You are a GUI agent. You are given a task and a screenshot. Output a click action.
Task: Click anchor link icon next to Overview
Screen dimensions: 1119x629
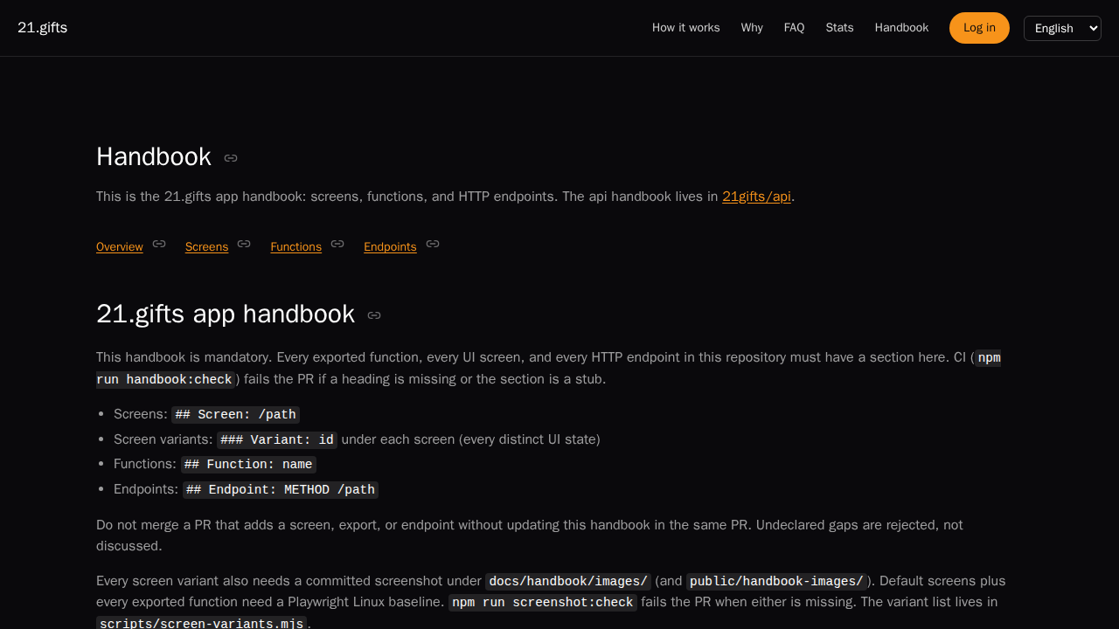coord(159,244)
